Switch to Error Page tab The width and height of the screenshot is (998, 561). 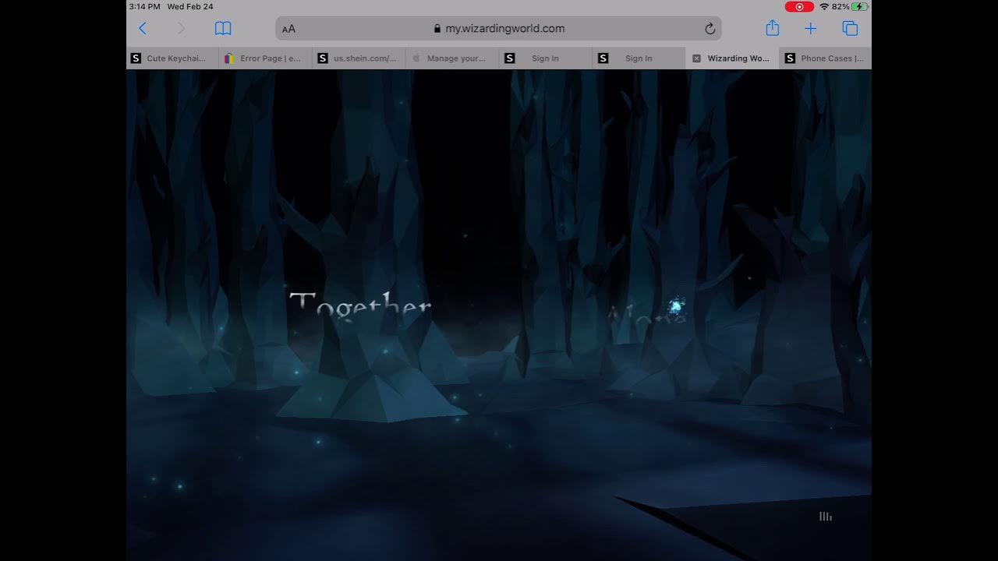click(266, 58)
